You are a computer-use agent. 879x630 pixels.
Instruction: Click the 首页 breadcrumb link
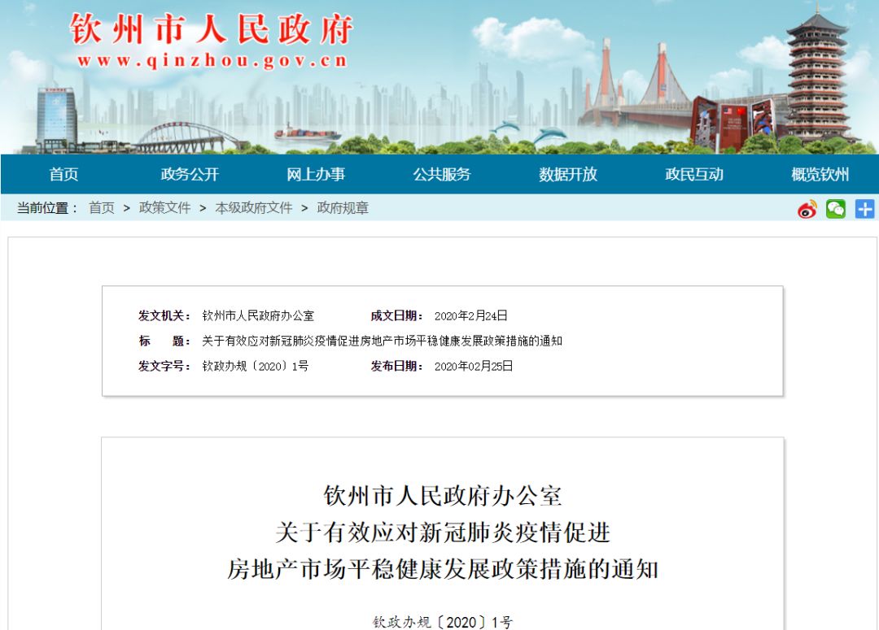click(x=102, y=208)
